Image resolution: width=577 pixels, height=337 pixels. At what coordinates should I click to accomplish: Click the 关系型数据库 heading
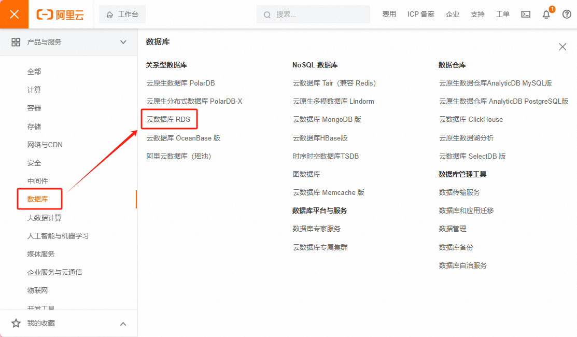coord(166,65)
